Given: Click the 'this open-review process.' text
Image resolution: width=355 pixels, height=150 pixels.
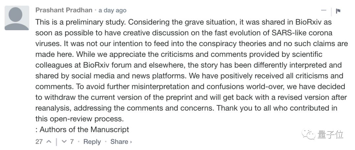Looking at the screenshot, I should point(80,118).
